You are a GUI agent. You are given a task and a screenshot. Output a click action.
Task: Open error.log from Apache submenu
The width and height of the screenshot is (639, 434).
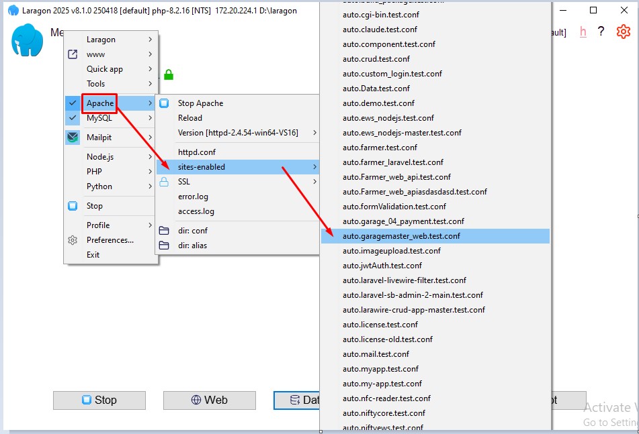click(238, 197)
